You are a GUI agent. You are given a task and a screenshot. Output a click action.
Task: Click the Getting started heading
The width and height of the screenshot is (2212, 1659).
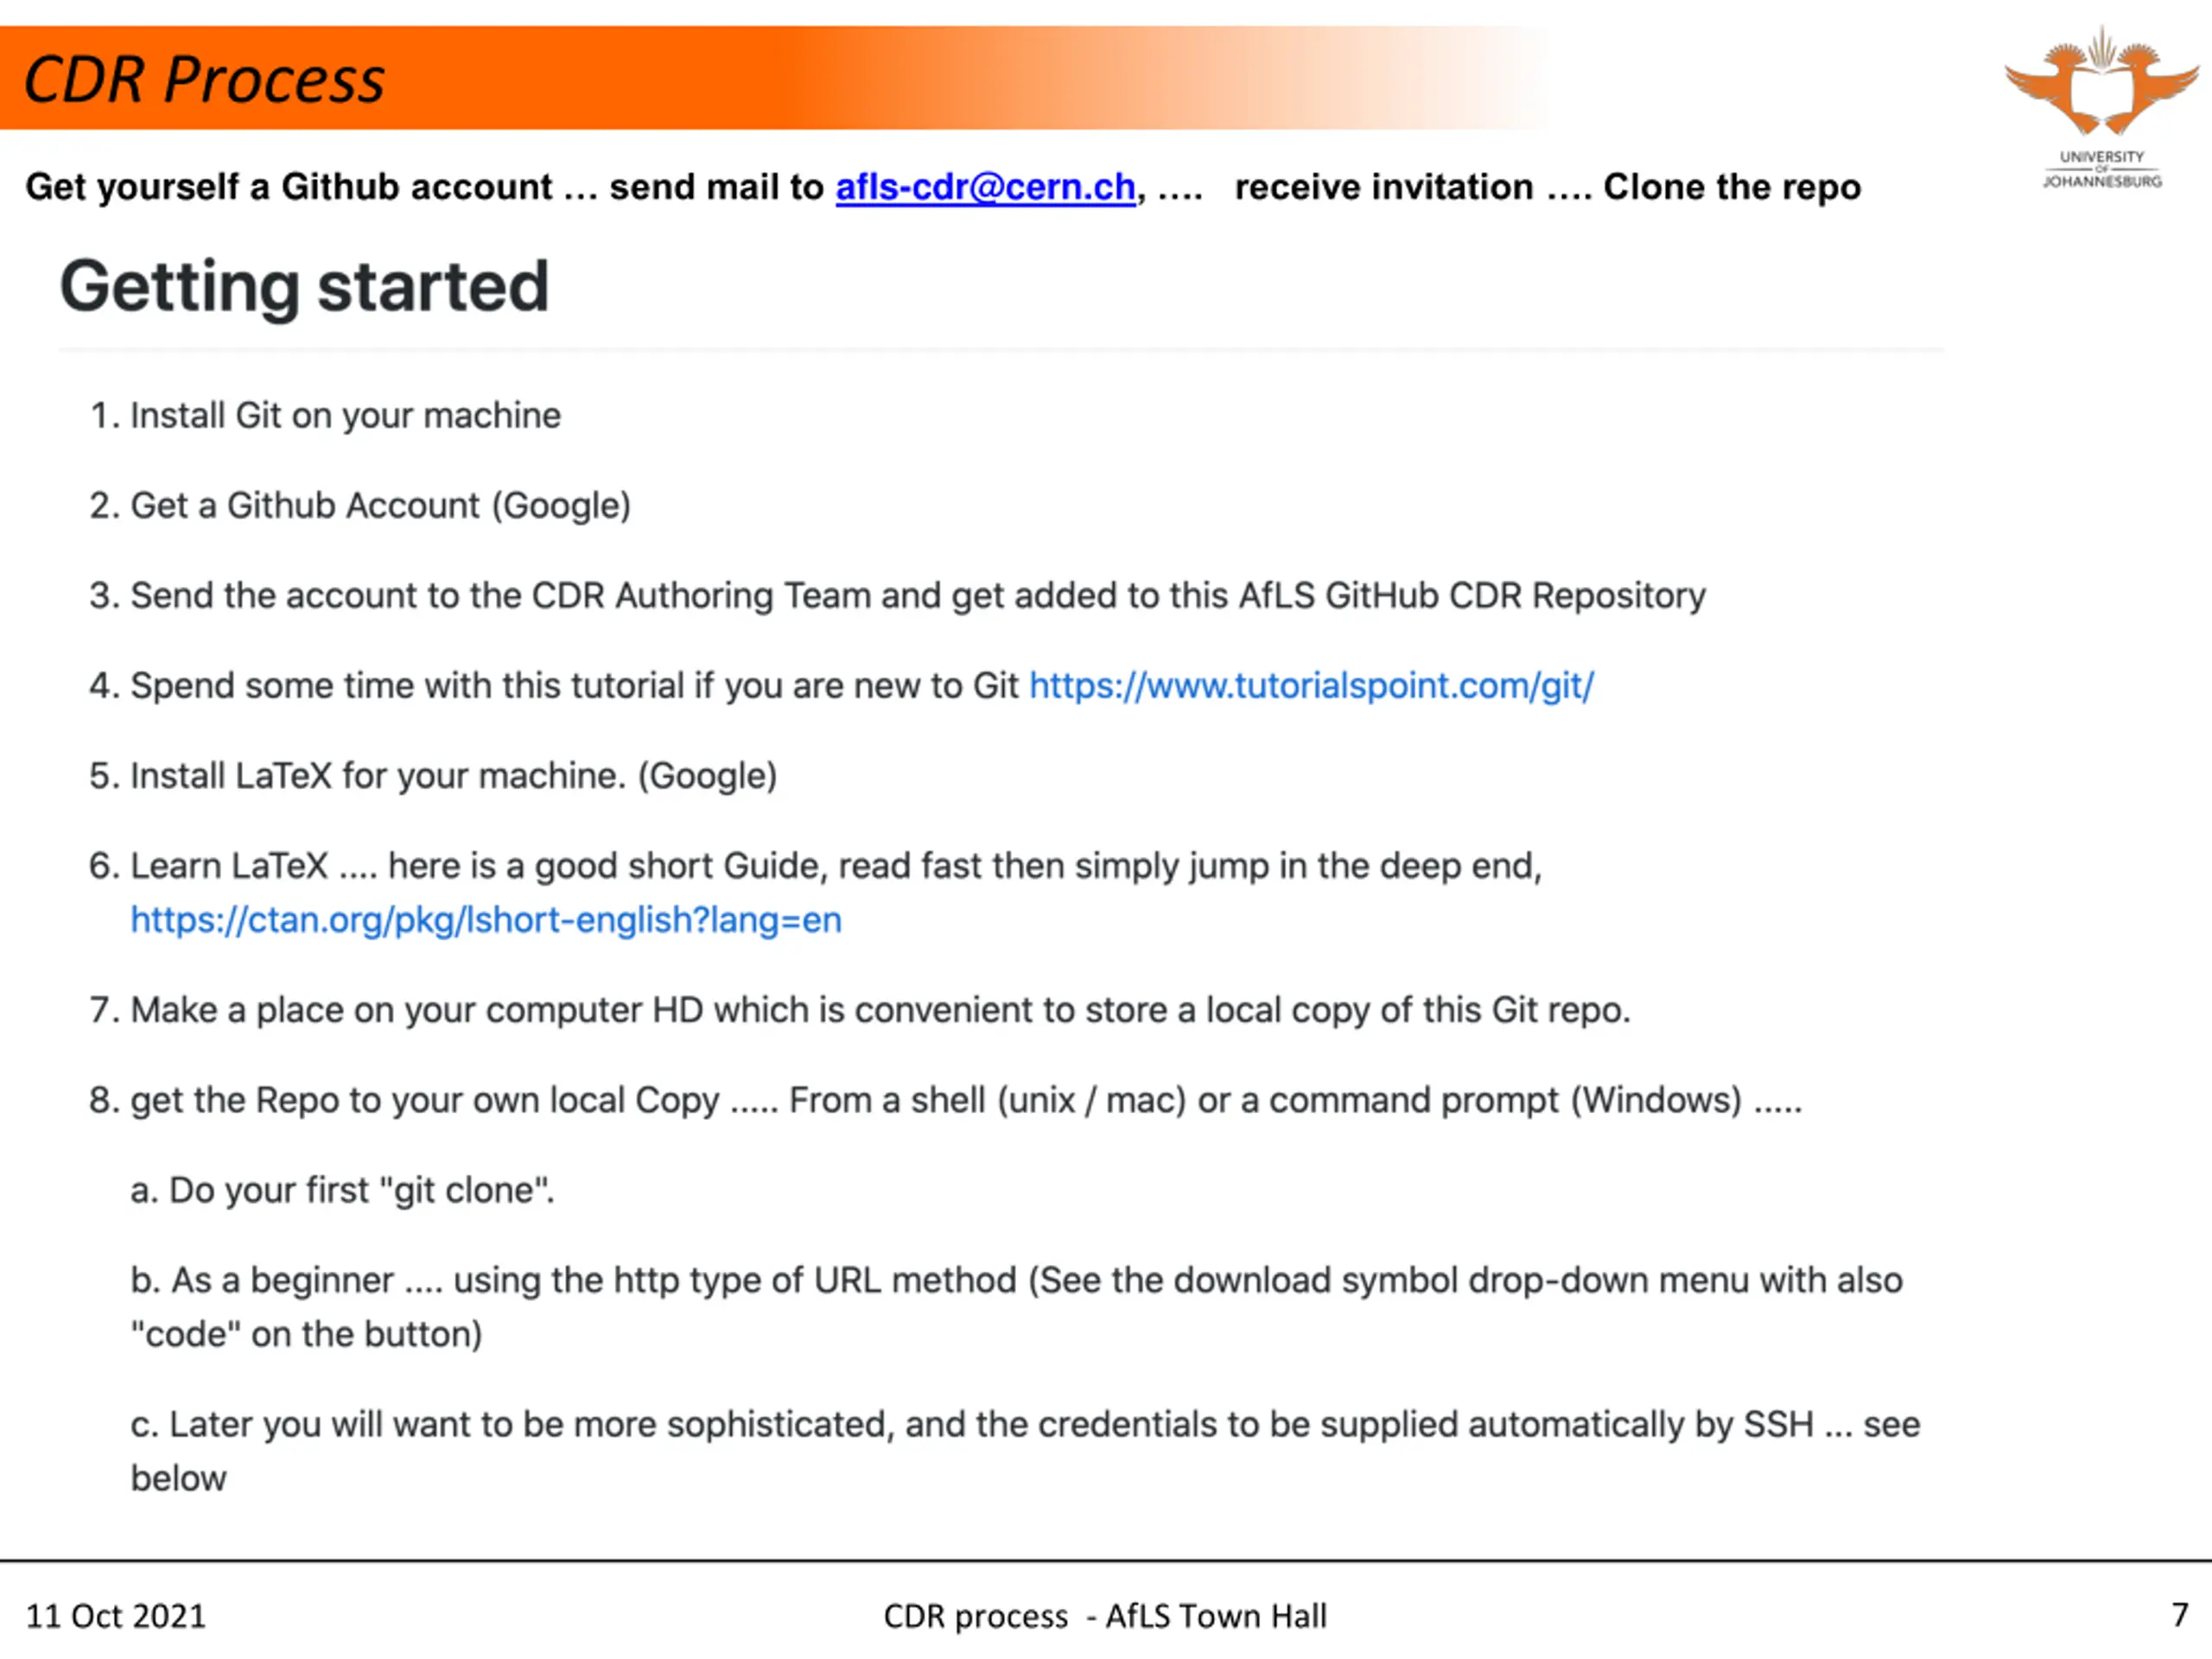304,287
